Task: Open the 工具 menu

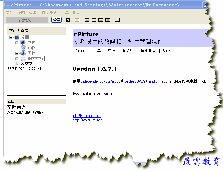Action: [x=65, y=13]
